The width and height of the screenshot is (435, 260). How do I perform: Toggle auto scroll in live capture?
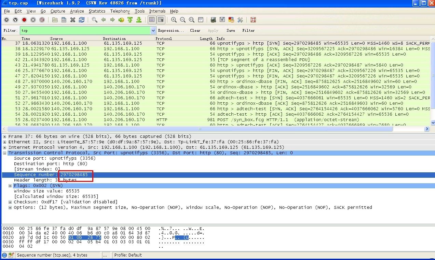click(161, 20)
